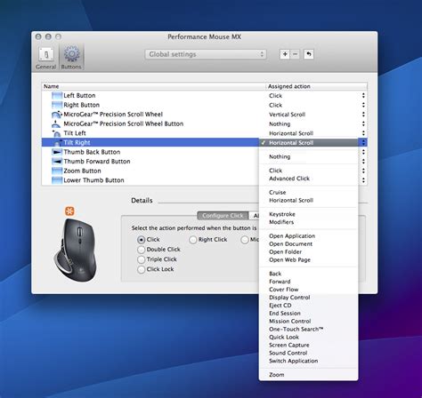Select the Click Lock radio button
Viewport: 422px width, 398px height.
[x=142, y=269]
